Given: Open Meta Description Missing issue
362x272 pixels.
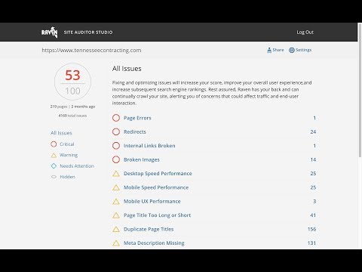Looking at the screenshot, I should click(x=154, y=243).
